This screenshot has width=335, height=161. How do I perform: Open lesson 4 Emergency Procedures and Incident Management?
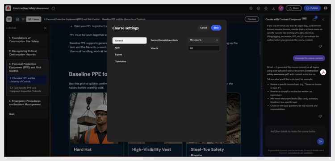(27, 103)
